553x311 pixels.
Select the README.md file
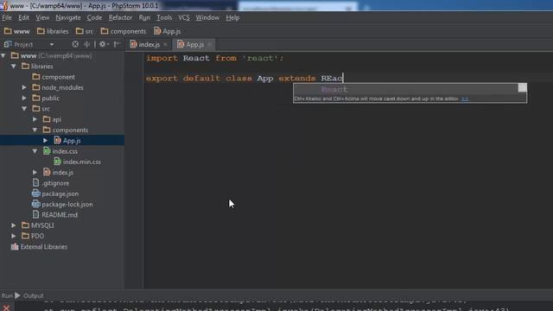(55, 215)
